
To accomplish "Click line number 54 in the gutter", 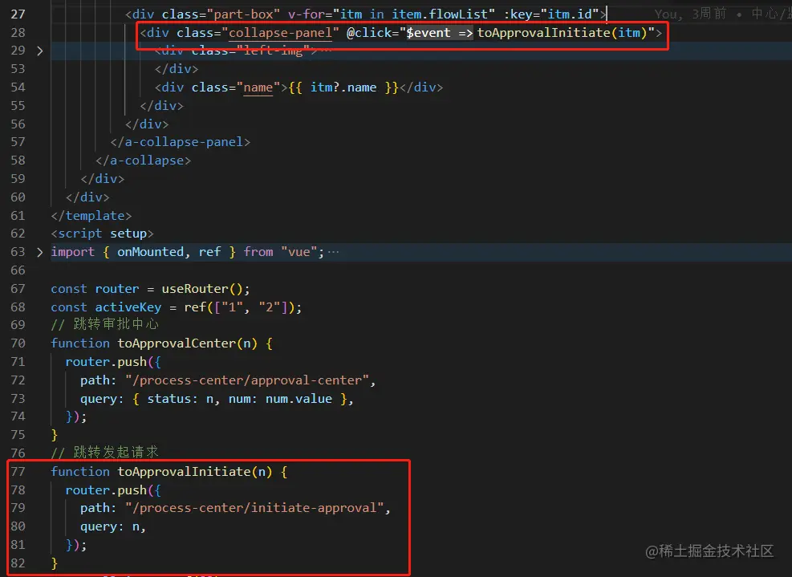I will [18, 87].
